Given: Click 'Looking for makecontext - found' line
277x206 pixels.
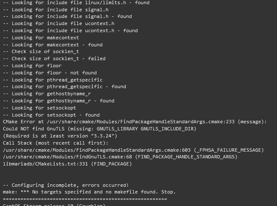Looking at the screenshot, I should coord(53,45).
